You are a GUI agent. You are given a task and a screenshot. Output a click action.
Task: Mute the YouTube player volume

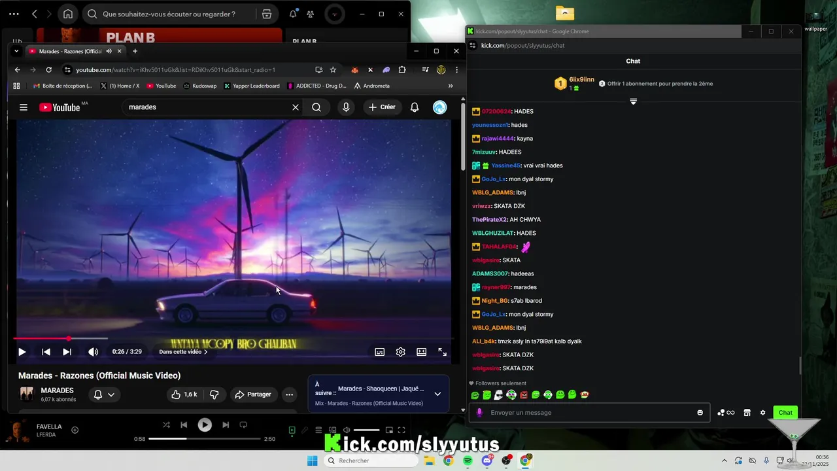click(94, 352)
